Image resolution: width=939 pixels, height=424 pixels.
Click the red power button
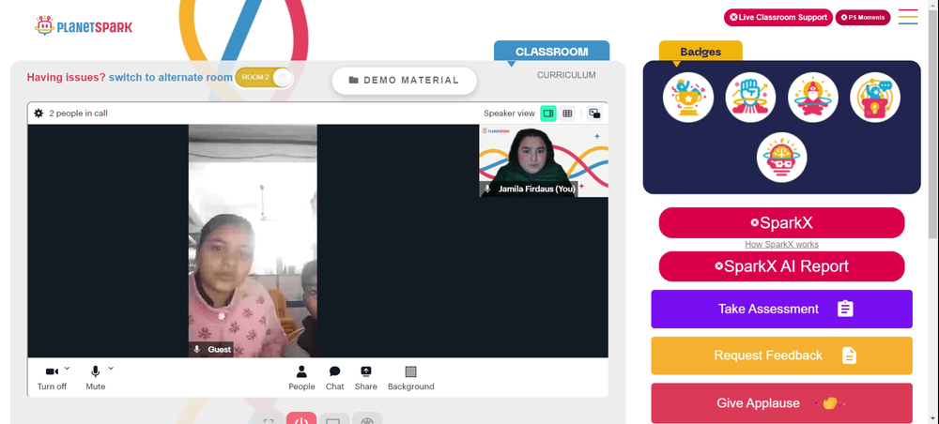[x=301, y=418]
